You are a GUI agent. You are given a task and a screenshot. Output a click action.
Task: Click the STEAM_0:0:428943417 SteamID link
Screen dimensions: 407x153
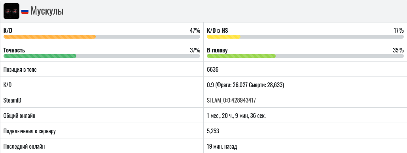pyautogui.click(x=231, y=101)
